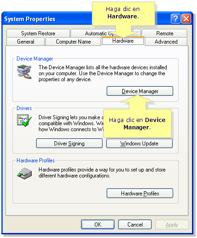Open the Advanced tab
Screen dimensions: 197x238
pyautogui.click(x=166, y=42)
